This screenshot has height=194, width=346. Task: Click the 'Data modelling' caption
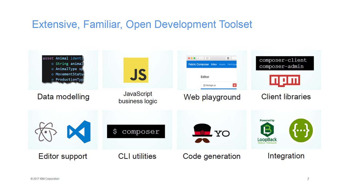(63, 97)
